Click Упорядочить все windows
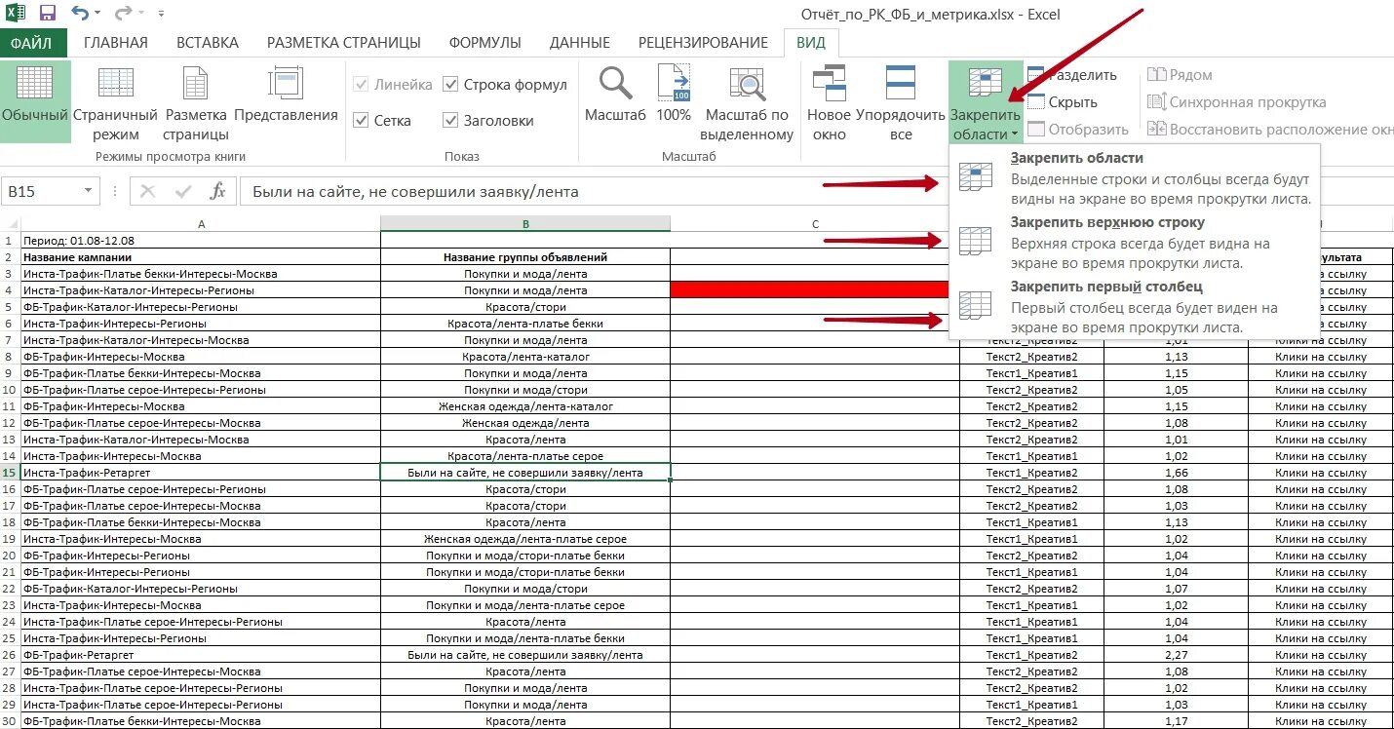The image size is (1394, 729). [900, 101]
